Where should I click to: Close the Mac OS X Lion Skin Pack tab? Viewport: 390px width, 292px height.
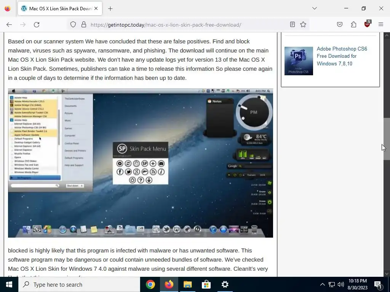(x=96, y=8)
